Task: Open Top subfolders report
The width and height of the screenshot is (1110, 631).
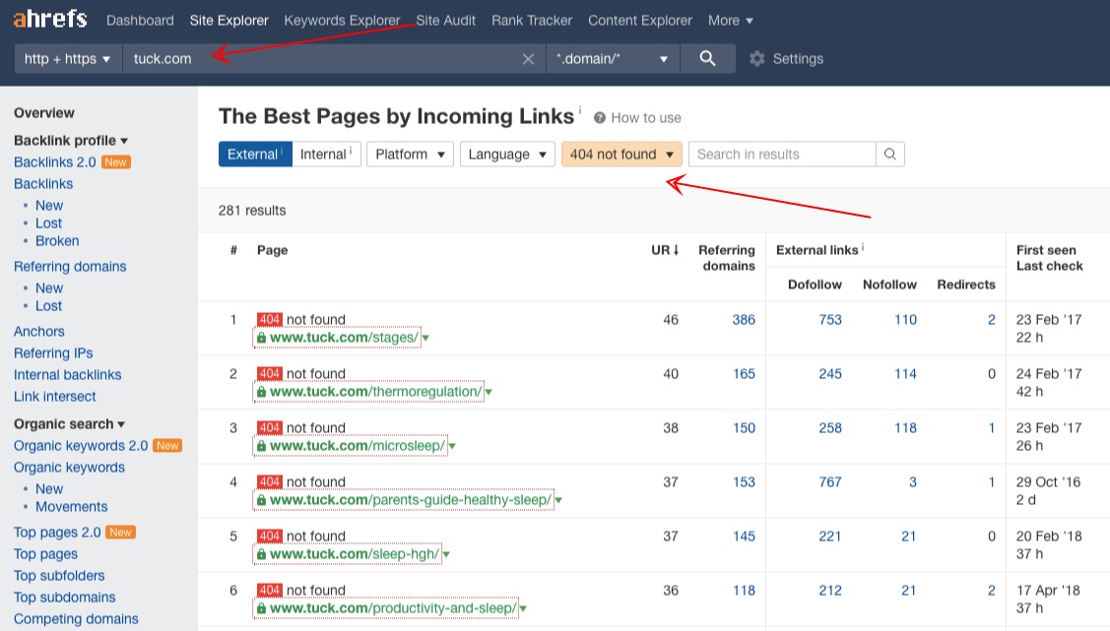Action: (59, 576)
